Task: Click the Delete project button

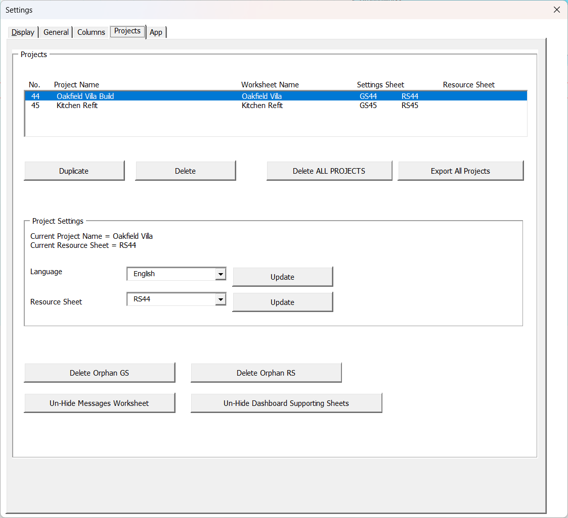Action: point(186,171)
